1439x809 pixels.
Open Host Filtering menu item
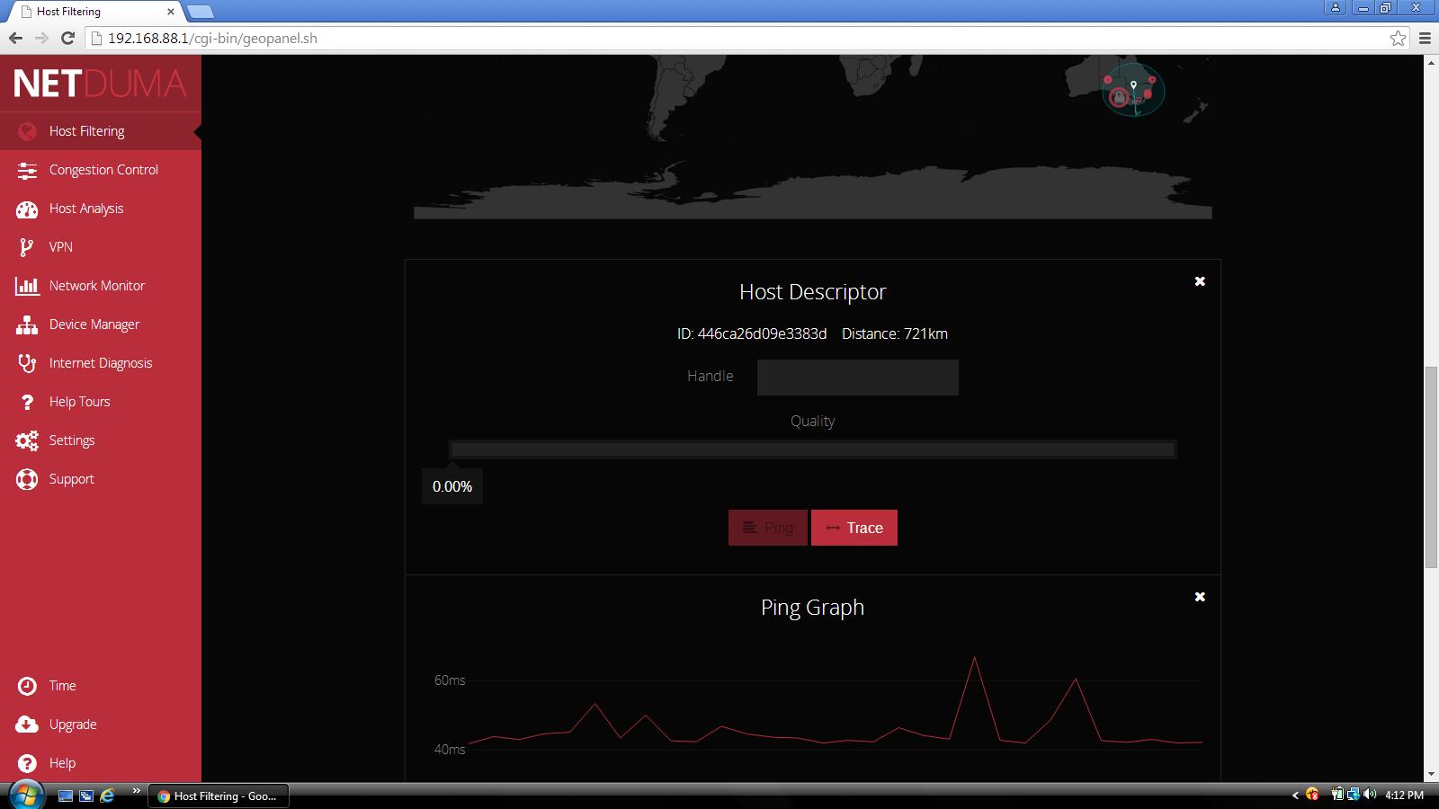(101, 131)
